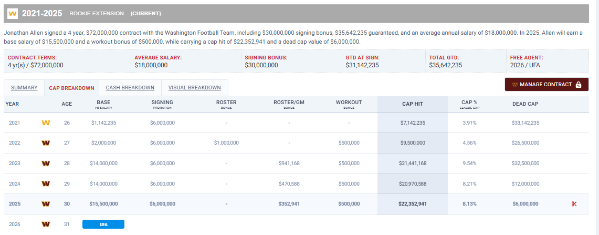
Task: Click the (Current) label in header
Action: pyautogui.click(x=146, y=13)
